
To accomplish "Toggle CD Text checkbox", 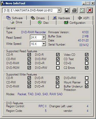I will (87, 59).
